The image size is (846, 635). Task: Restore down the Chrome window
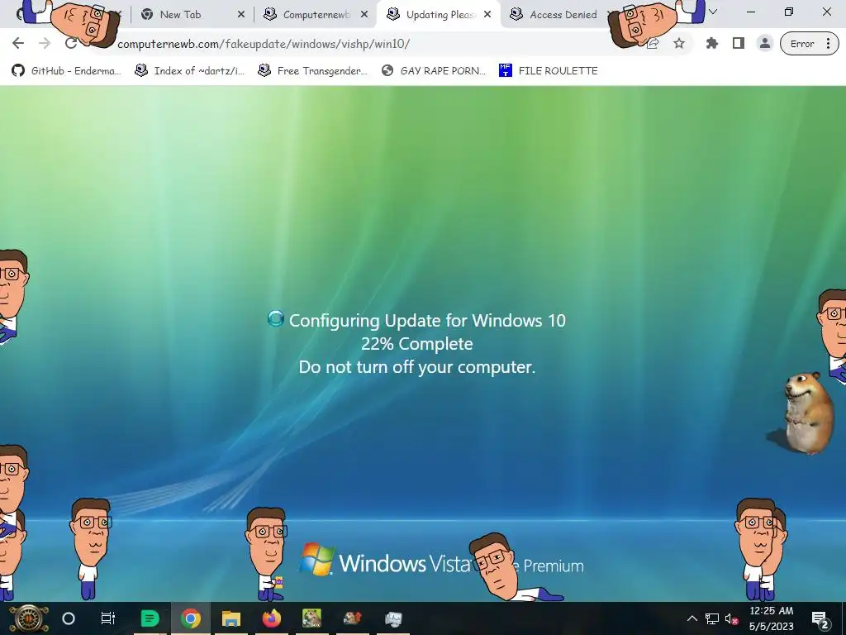789,12
